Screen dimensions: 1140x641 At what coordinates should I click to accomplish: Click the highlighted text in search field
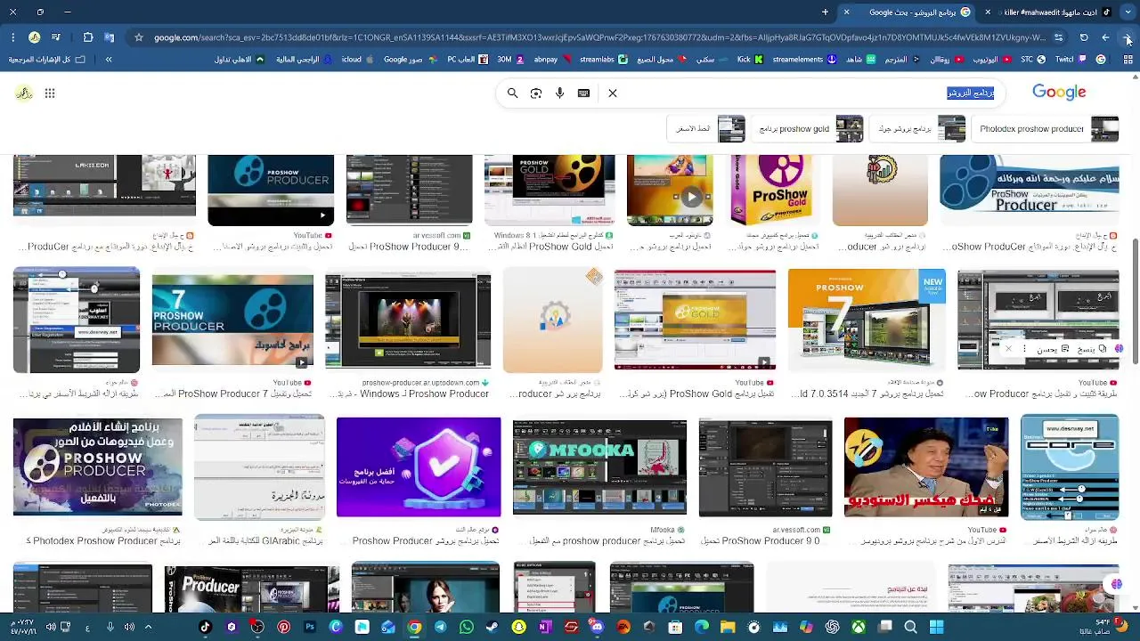point(970,93)
